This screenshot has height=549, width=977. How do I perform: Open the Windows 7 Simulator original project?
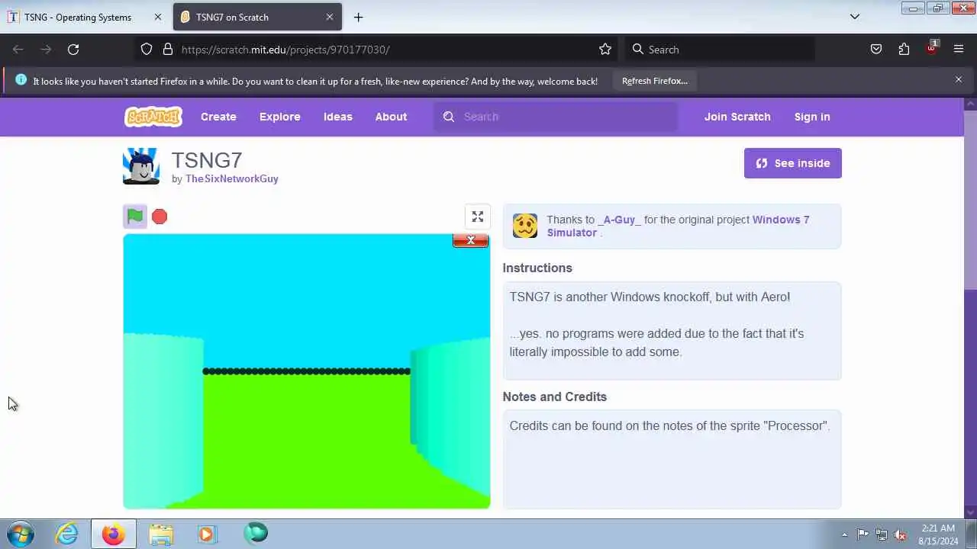(x=678, y=226)
